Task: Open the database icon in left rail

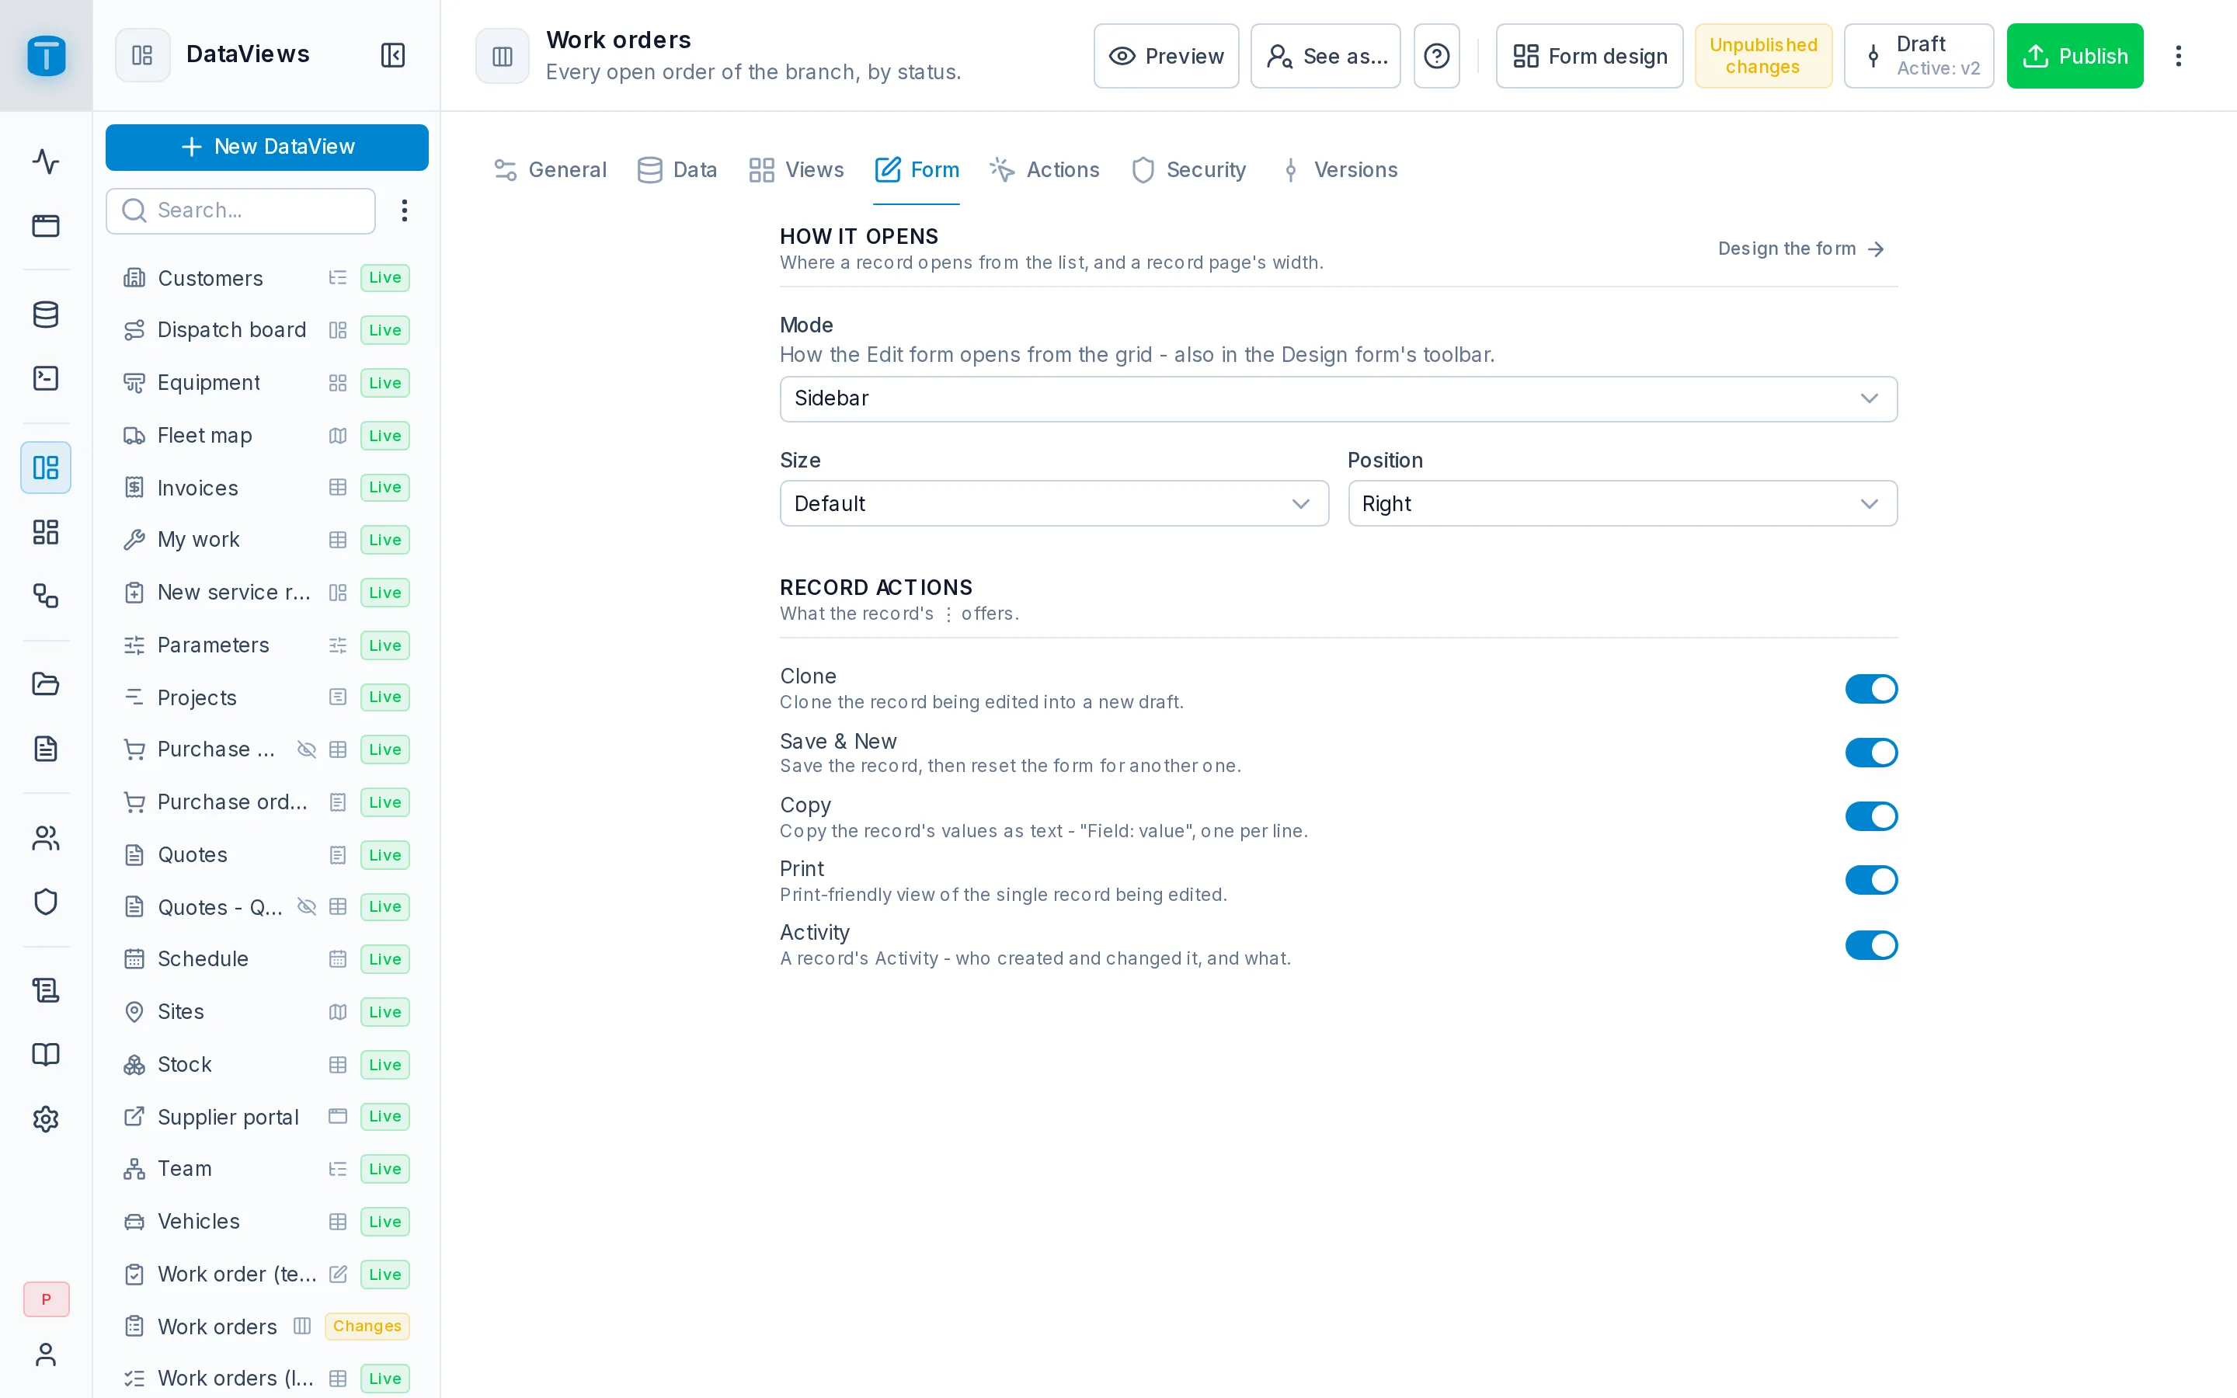Action: click(x=45, y=315)
